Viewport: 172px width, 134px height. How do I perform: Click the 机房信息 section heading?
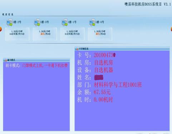[8, 15]
